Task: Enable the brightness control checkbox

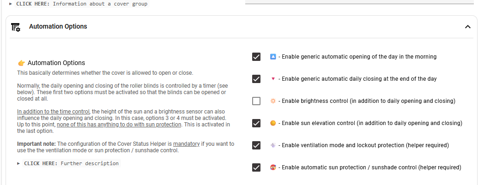Action: (256, 101)
